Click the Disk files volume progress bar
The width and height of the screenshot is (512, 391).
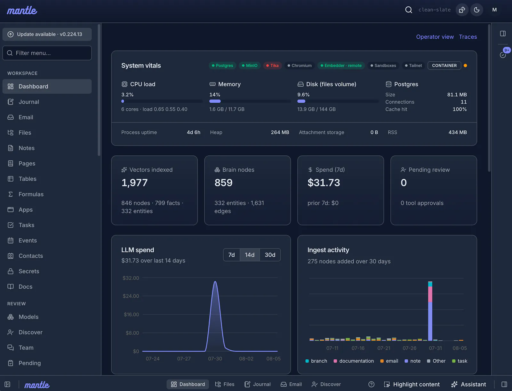(x=338, y=101)
